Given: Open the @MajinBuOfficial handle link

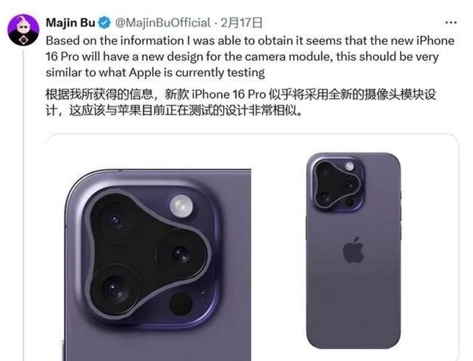Looking at the screenshot, I should pos(163,23).
